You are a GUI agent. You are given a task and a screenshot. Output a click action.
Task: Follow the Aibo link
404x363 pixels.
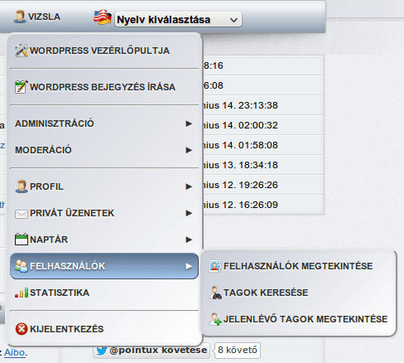point(15,353)
